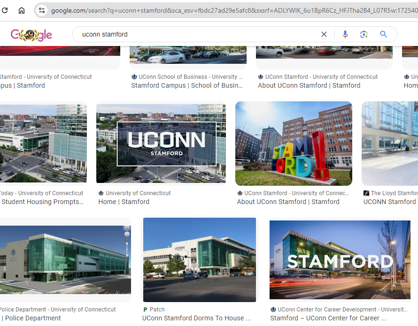The width and height of the screenshot is (418, 326).
Task: Open Google Lens image search icon
Action: point(364,34)
